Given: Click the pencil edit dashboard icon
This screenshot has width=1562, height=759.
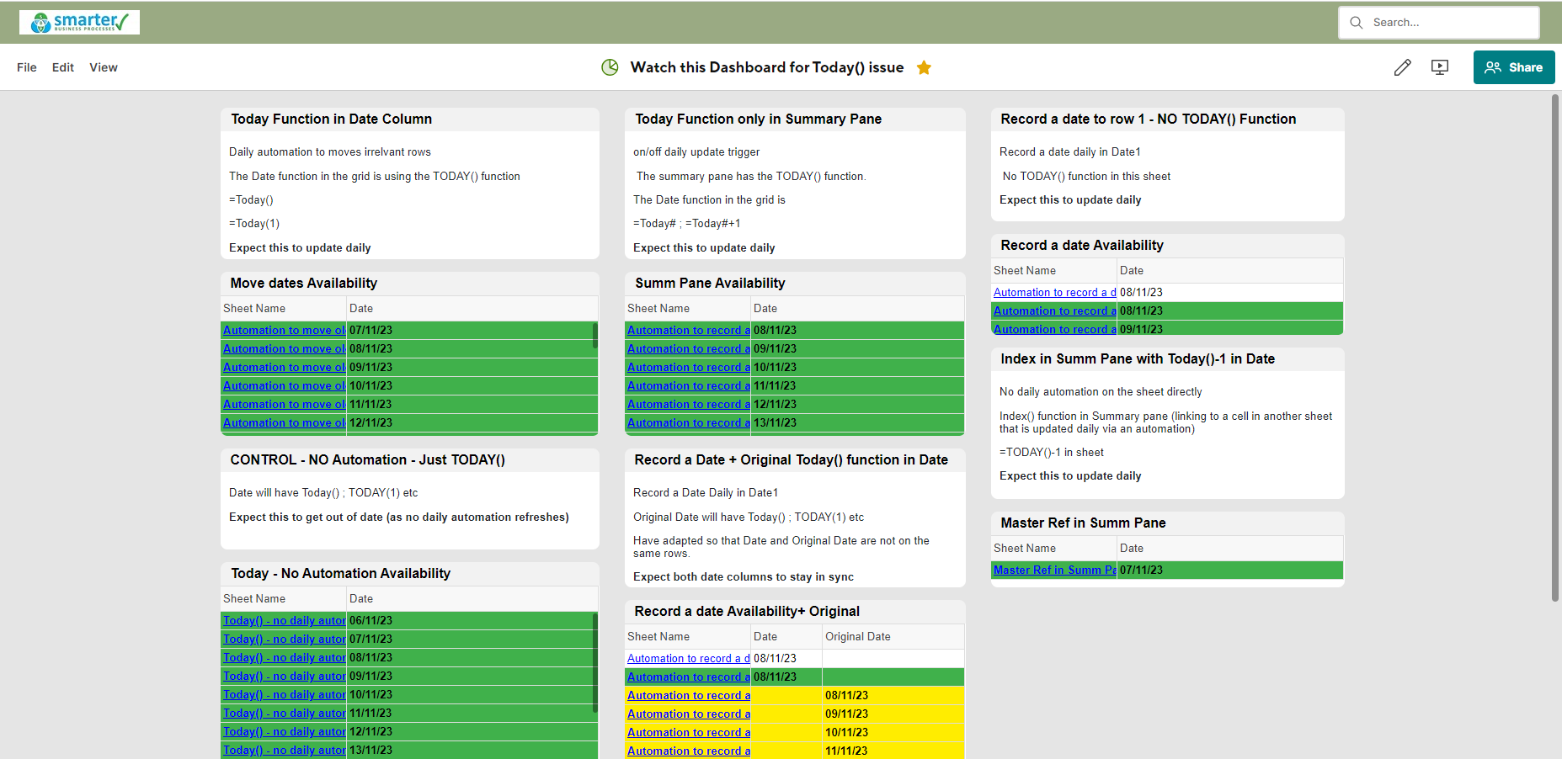Looking at the screenshot, I should (x=1402, y=67).
